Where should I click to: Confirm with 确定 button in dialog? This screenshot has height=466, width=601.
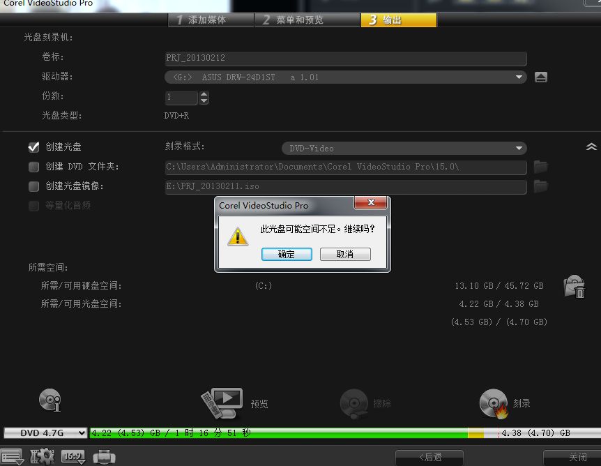[x=287, y=254]
